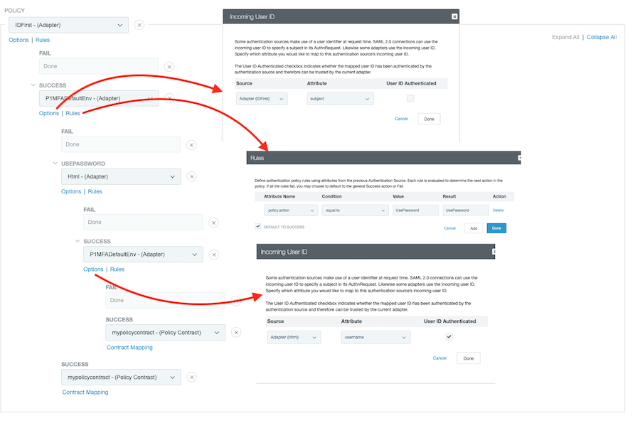Click Options under P1MFADefaultEnv nested below Html
The height and width of the screenshot is (428, 640).
tap(93, 269)
